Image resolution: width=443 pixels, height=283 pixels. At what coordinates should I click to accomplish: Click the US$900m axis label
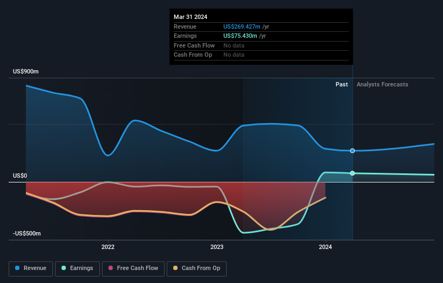pyautogui.click(x=26, y=71)
